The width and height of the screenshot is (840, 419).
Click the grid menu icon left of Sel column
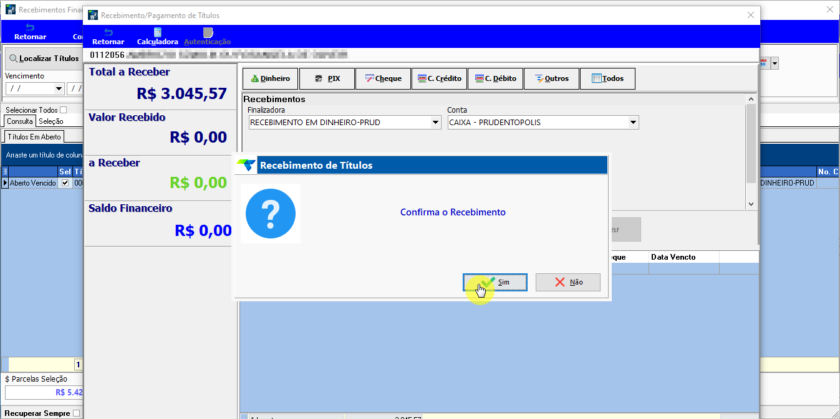coord(5,171)
